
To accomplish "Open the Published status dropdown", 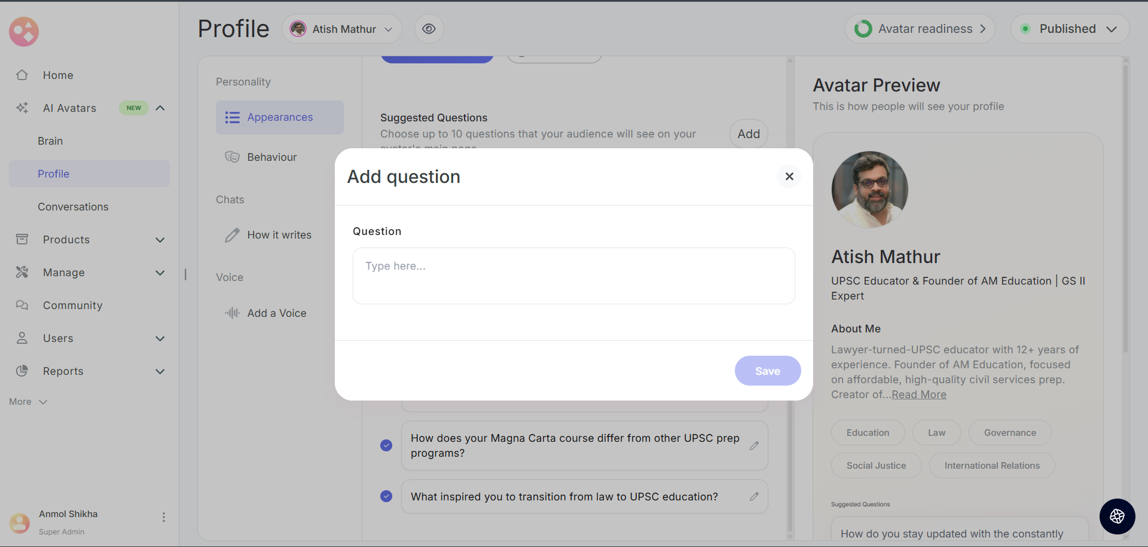I will (1069, 29).
